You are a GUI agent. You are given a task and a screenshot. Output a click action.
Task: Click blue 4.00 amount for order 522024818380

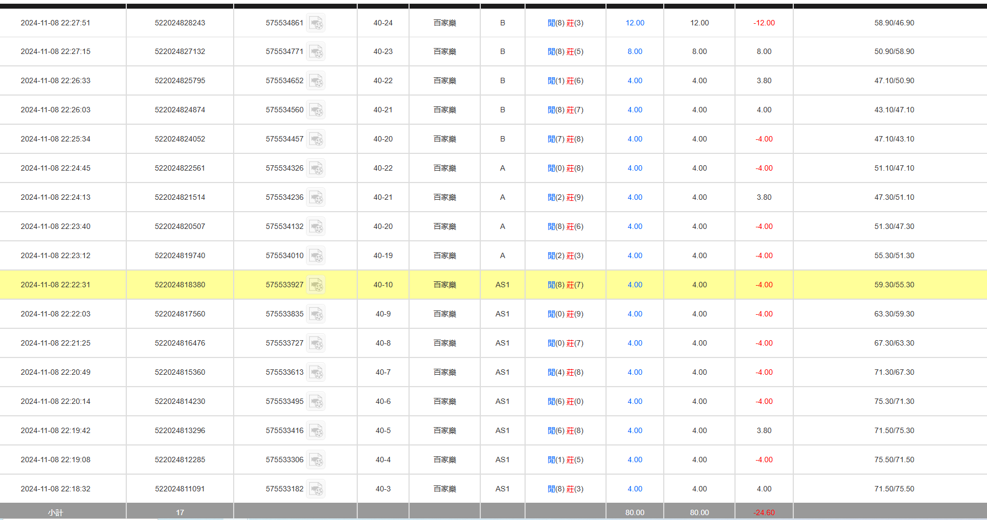(x=635, y=285)
